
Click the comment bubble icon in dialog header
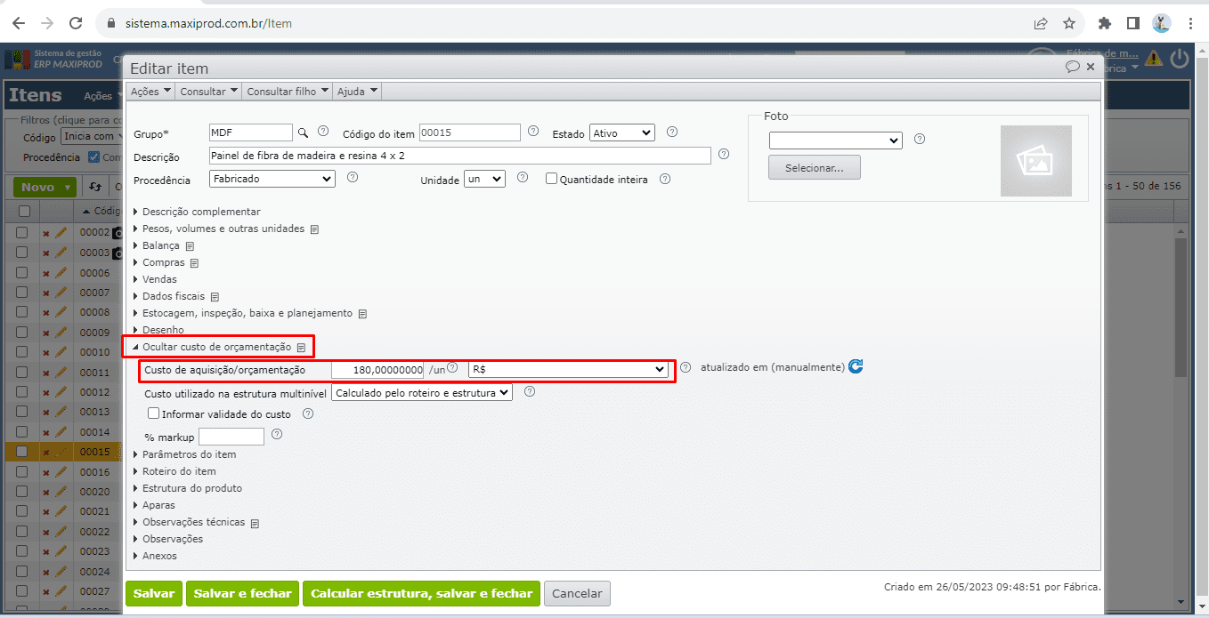[x=1073, y=68]
